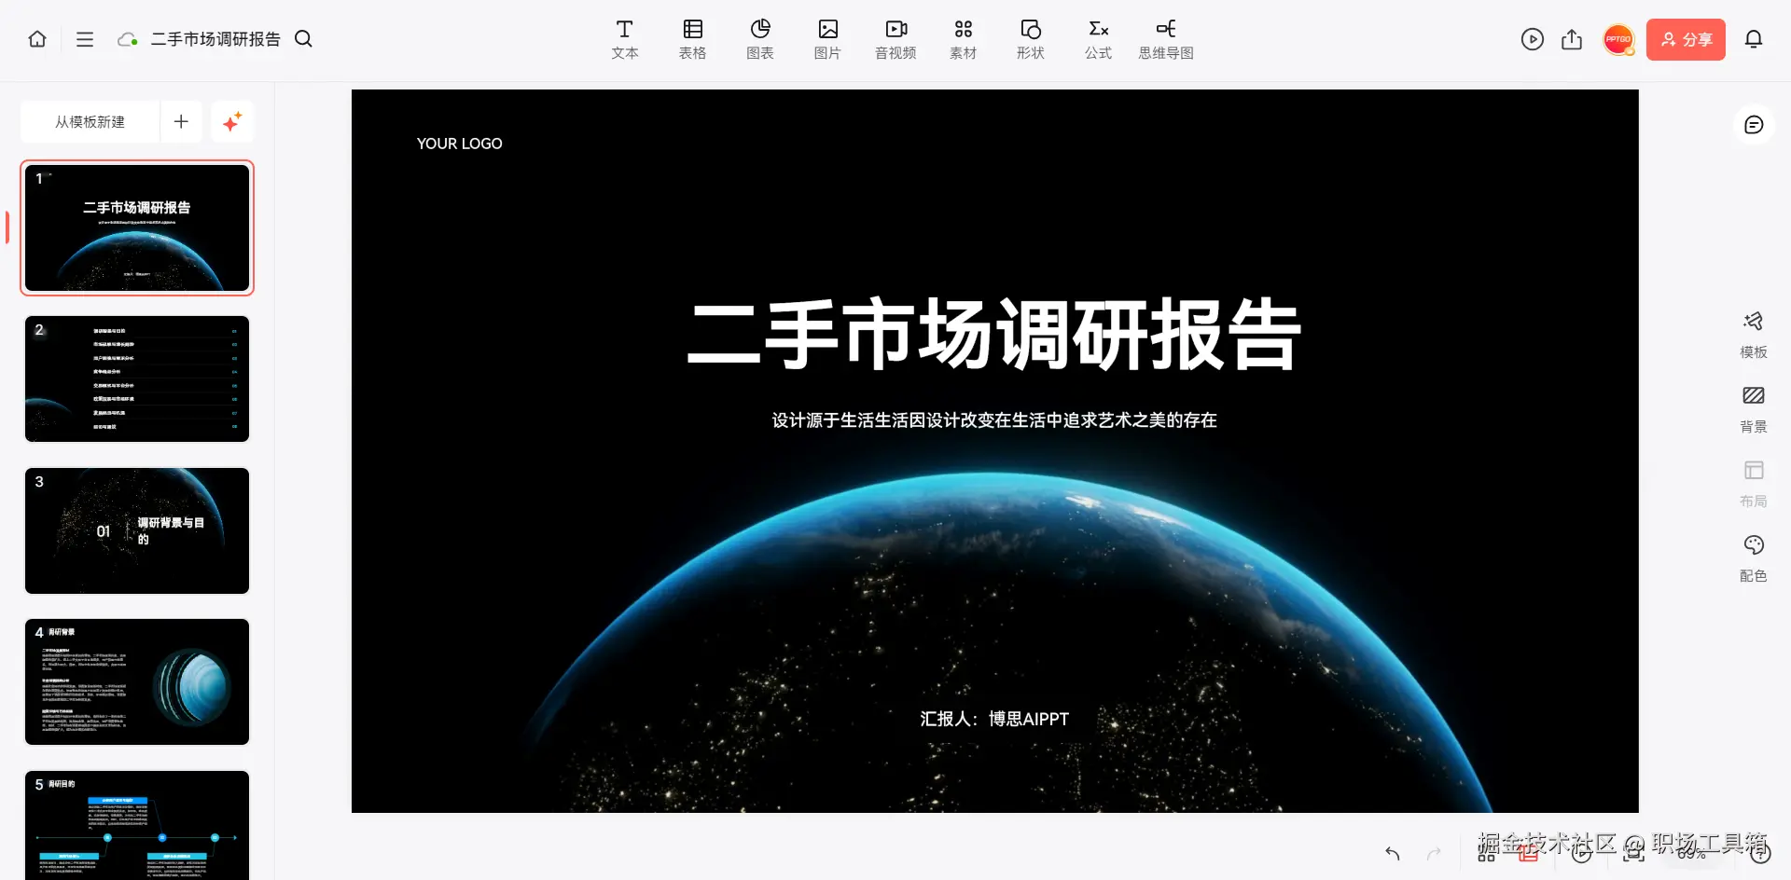
Task: Open the 背景 background settings
Action: 1754,409
